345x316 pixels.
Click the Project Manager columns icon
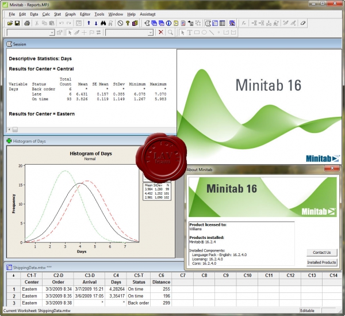click(x=222, y=23)
